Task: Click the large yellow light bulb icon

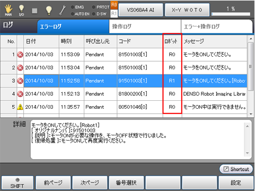Action: (x=49, y=10)
